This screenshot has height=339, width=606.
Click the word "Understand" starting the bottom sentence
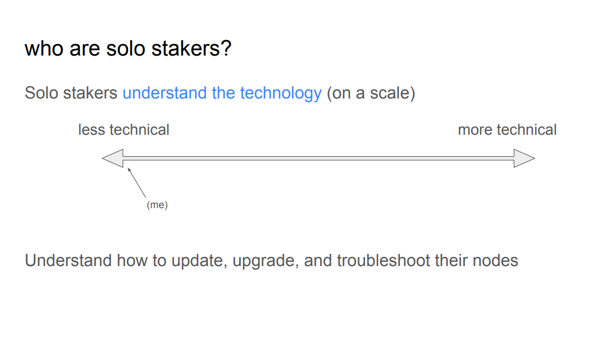point(68,261)
